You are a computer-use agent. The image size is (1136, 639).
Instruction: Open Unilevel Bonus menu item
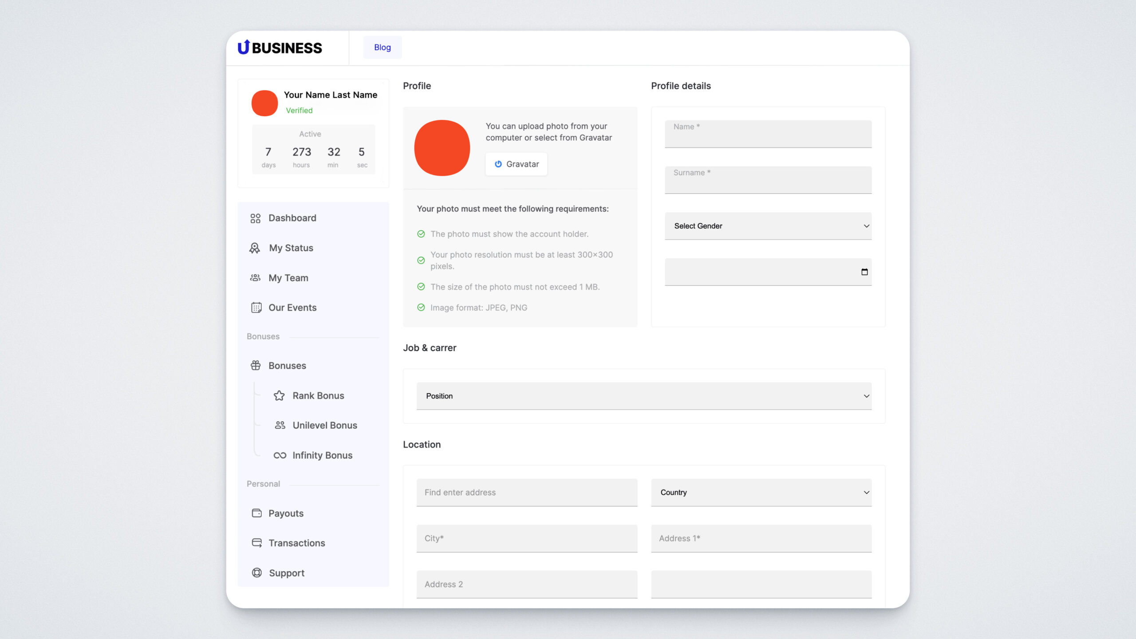pyautogui.click(x=324, y=425)
